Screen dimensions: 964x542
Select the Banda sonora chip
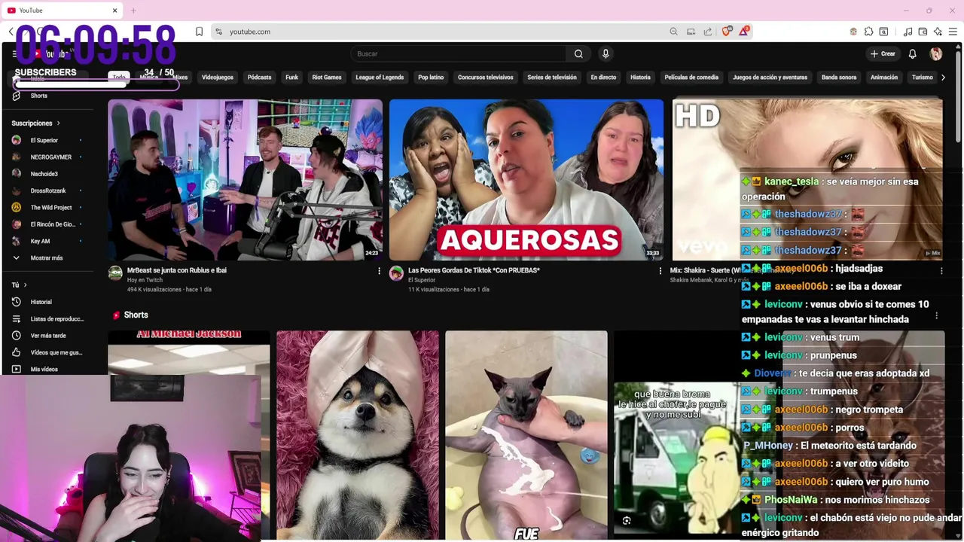(839, 77)
